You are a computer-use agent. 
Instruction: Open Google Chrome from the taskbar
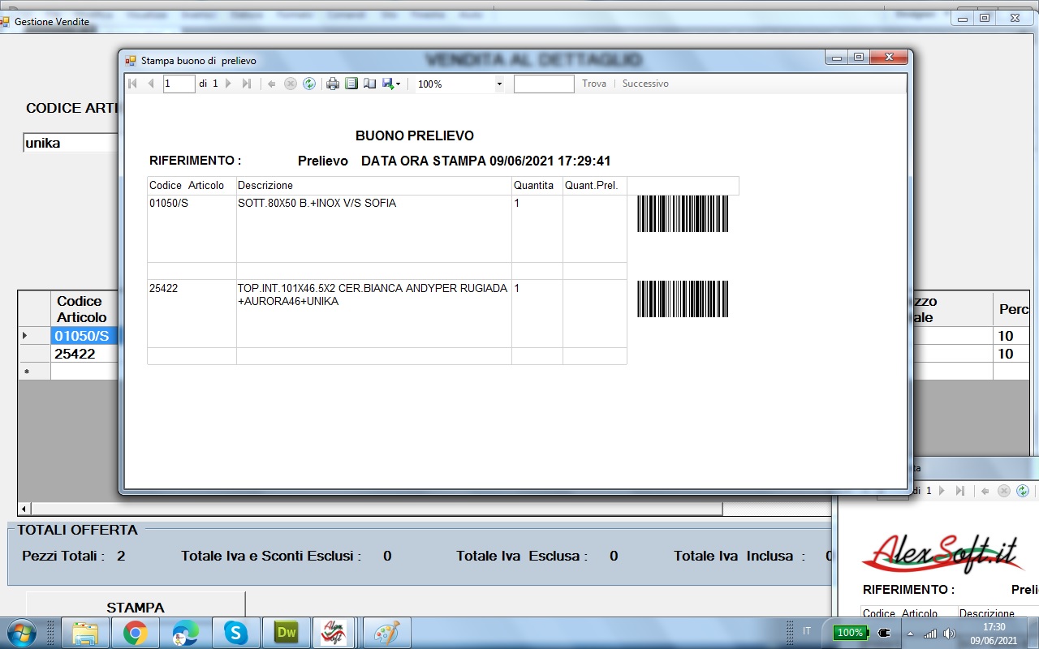coord(135,633)
